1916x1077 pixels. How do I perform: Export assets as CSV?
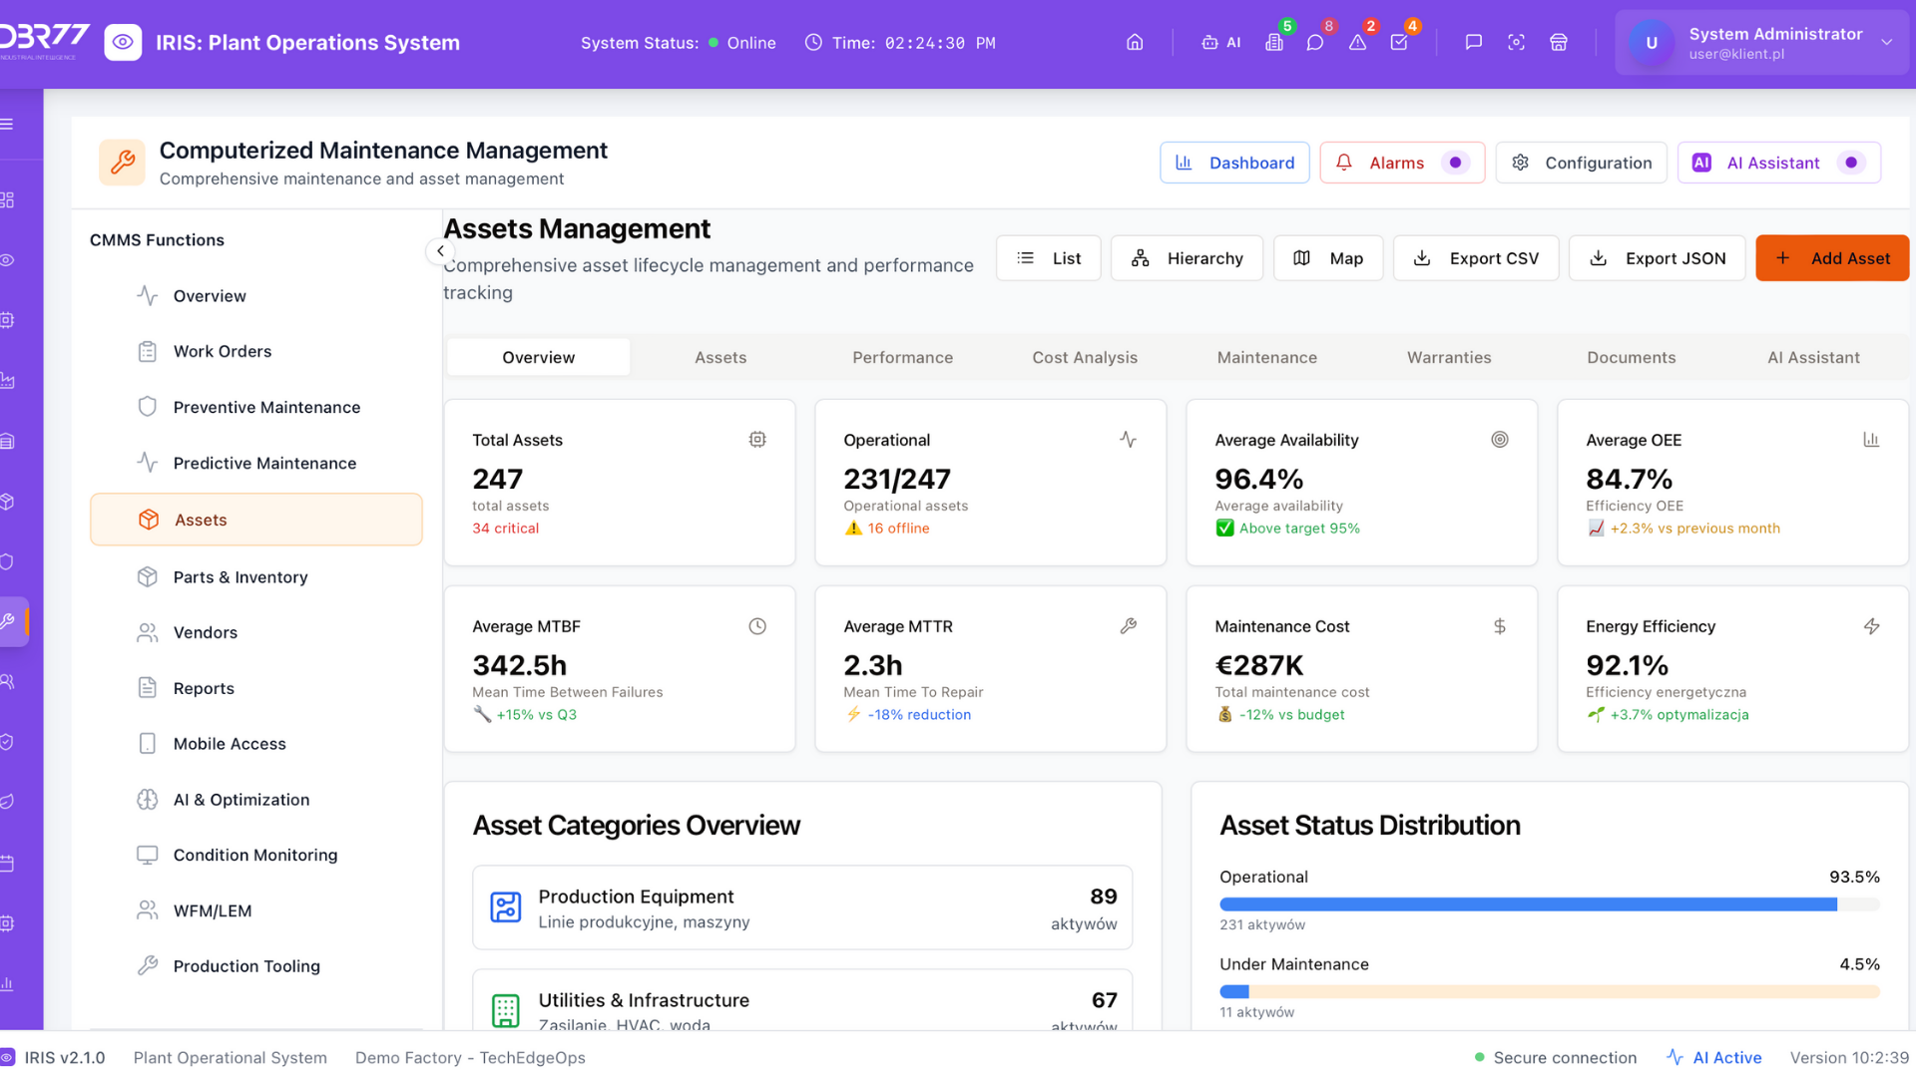[x=1476, y=258]
